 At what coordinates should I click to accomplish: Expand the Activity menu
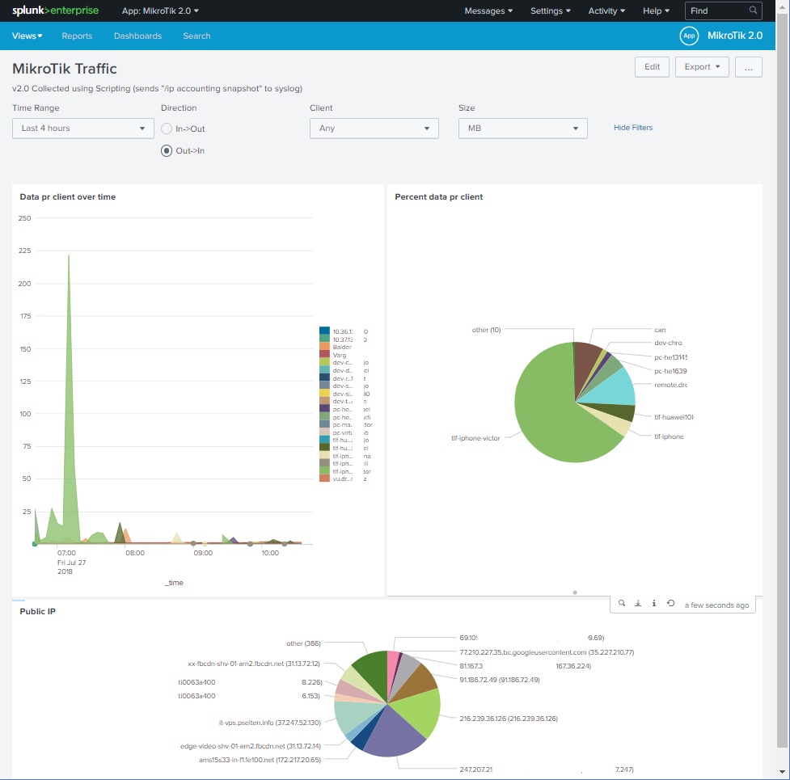coord(606,11)
